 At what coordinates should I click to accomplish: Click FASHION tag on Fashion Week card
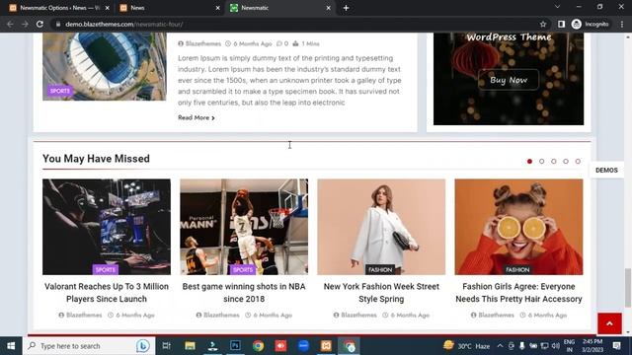pos(380,269)
